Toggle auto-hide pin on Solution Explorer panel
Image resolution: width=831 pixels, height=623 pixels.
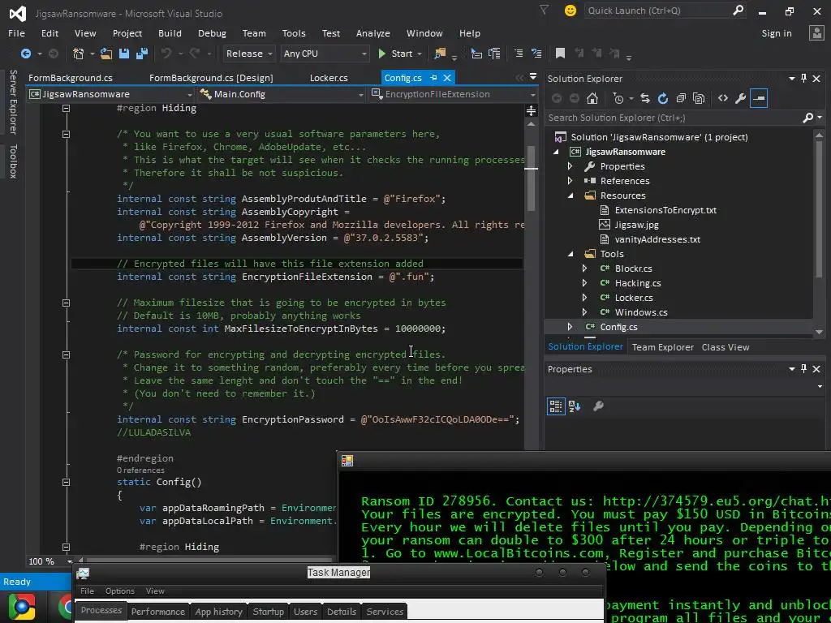tap(804, 79)
